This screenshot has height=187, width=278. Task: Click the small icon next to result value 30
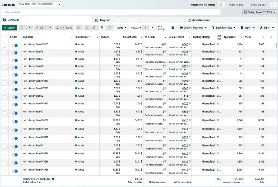pos(165,44)
